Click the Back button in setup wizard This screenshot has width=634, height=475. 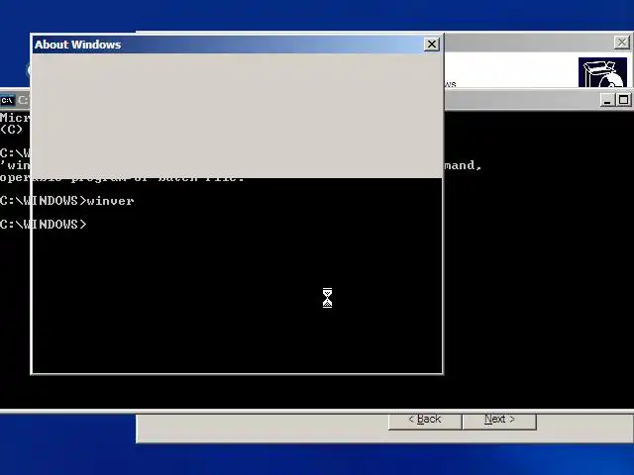pos(425,420)
